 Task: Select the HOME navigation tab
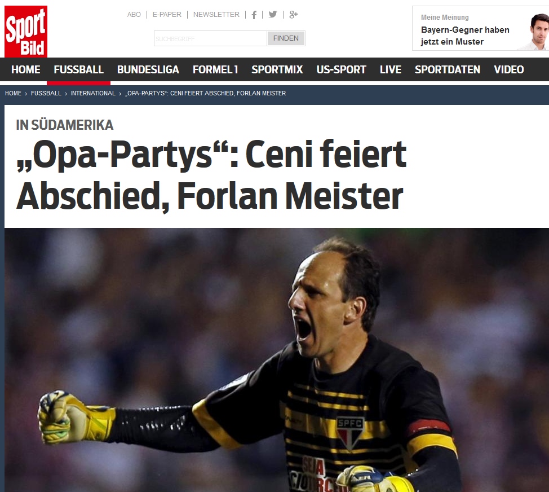pos(25,69)
